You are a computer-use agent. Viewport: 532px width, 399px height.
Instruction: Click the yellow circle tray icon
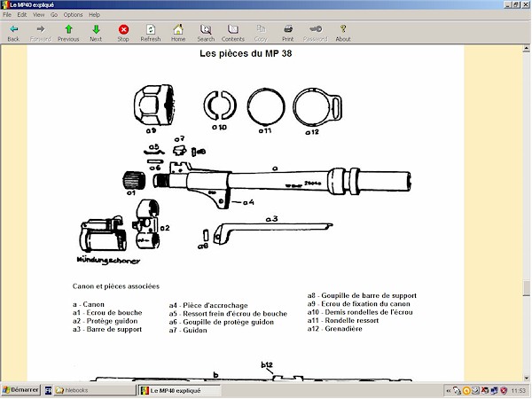[x=466, y=391]
